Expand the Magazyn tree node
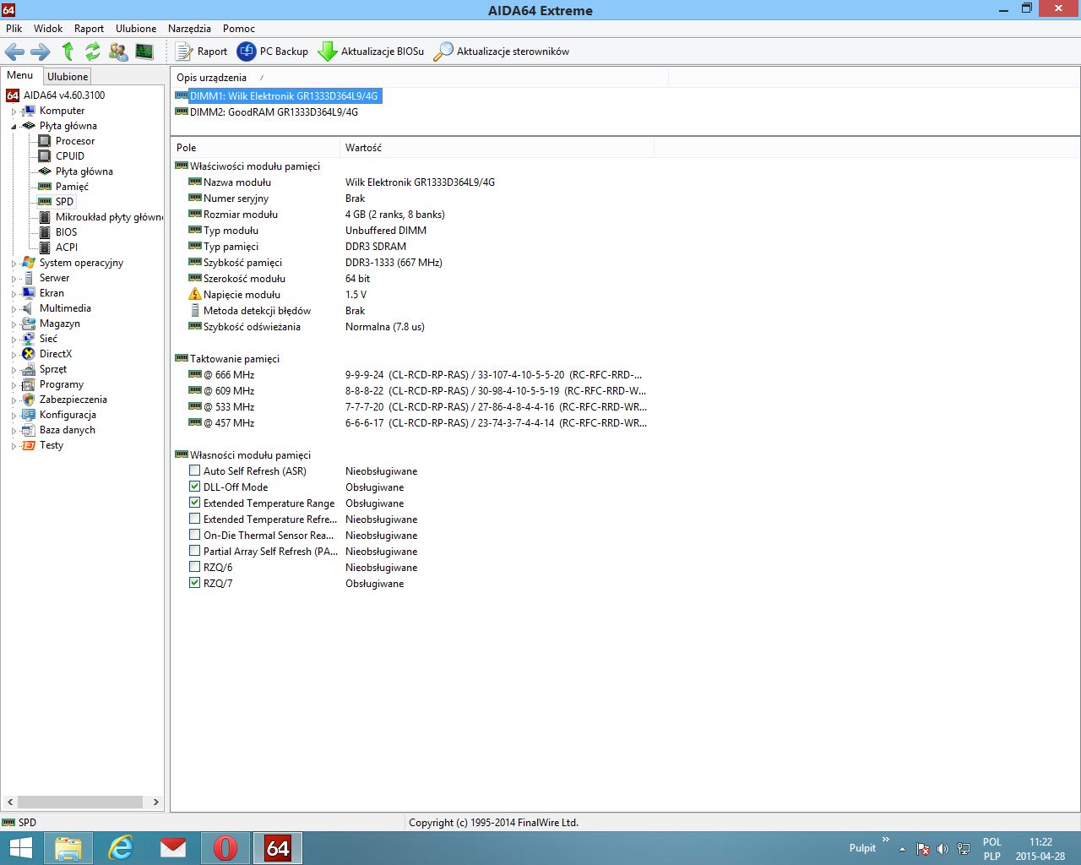This screenshot has width=1081, height=865. pos(14,324)
